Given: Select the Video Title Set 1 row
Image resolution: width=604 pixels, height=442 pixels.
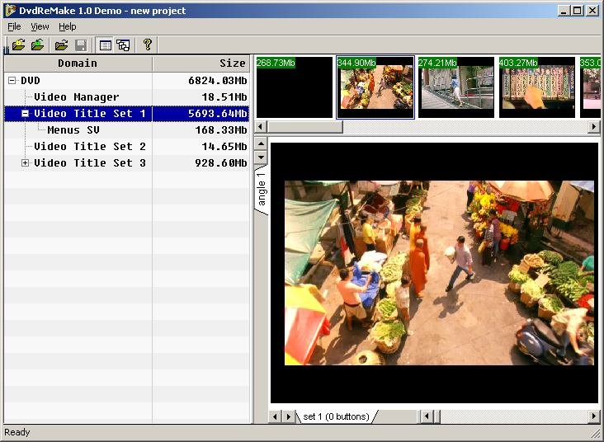Looking at the screenshot, I should [127, 114].
